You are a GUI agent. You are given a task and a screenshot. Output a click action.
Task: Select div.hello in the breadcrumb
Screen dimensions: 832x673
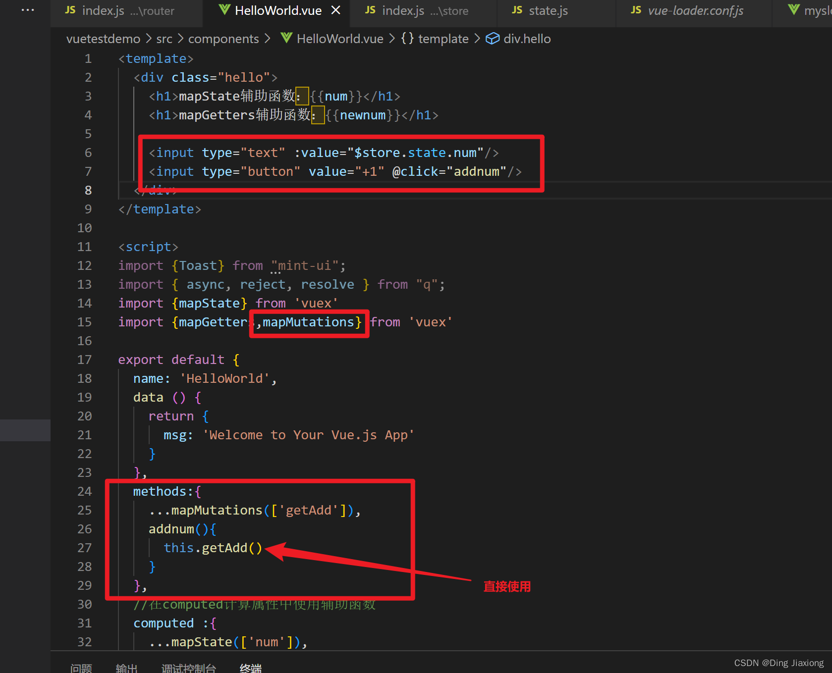click(527, 39)
